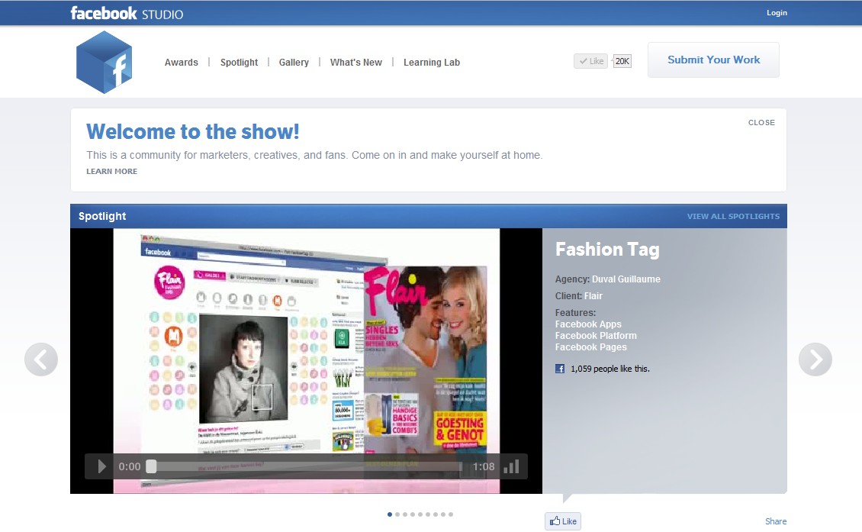Go to the next spotlight with right arrow

pyautogui.click(x=815, y=360)
